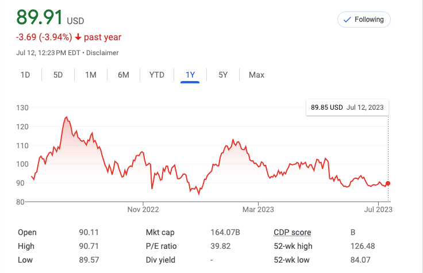Click the active 1Y tab
The height and width of the screenshot is (273, 423).
click(x=190, y=75)
